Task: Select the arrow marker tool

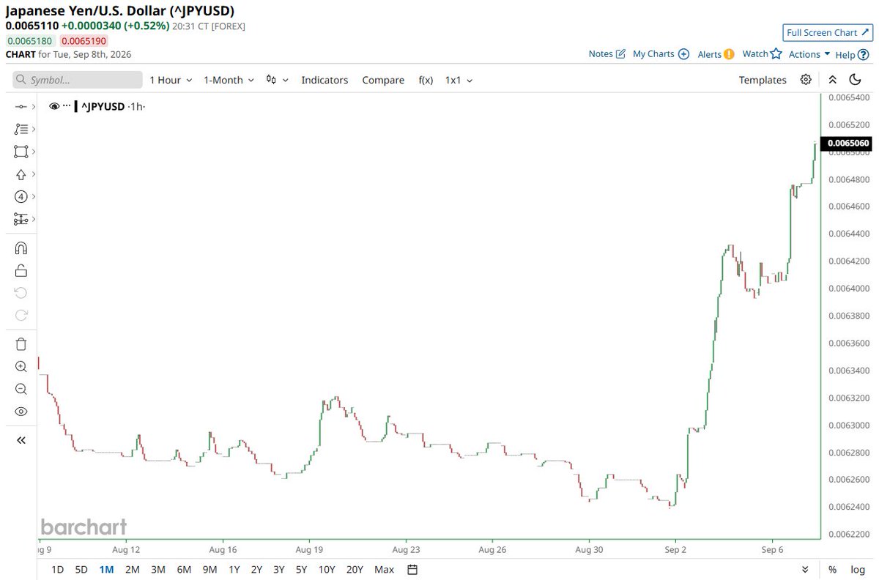Action: pyautogui.click(x=21, y=174)
